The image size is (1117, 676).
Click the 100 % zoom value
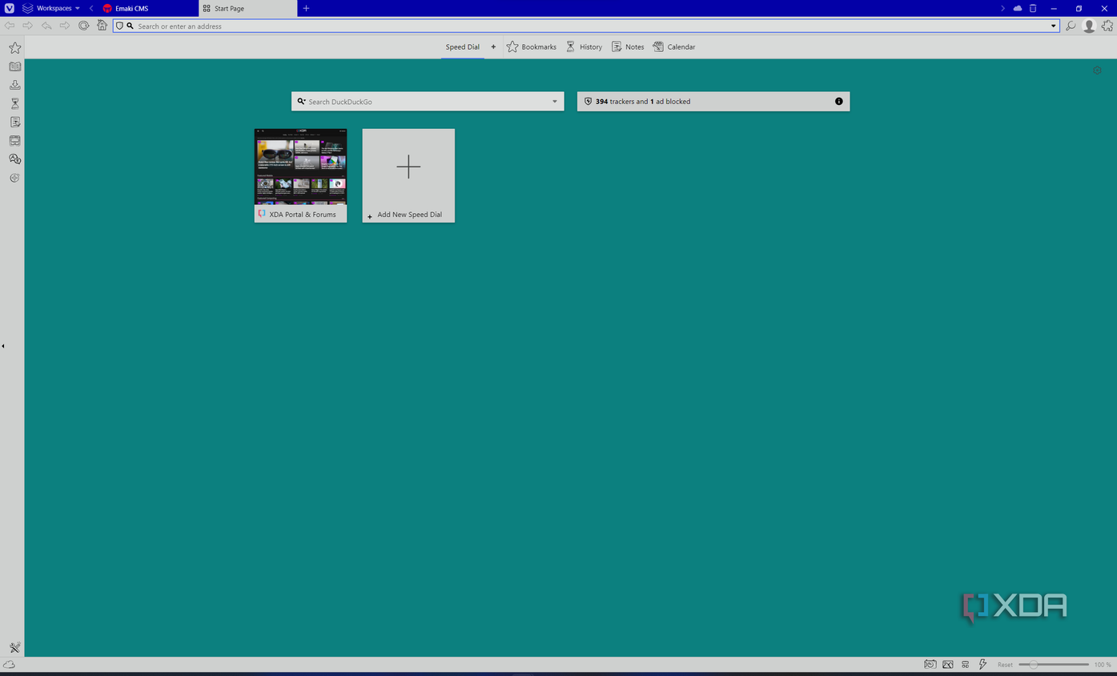1103,665
